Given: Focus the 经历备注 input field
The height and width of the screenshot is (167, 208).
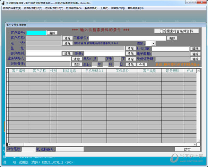Looking at the screenshot, I should (48, 64).
